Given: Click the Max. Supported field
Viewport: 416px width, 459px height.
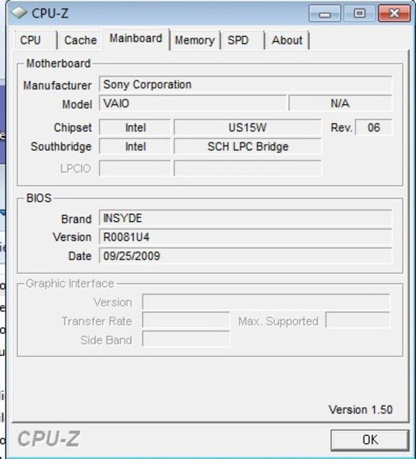Looking at the screenshot, I should [x=357, y=320].
